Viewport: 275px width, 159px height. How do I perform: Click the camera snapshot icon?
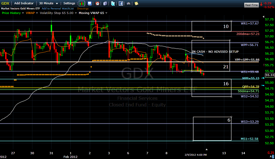coord(128,3)
